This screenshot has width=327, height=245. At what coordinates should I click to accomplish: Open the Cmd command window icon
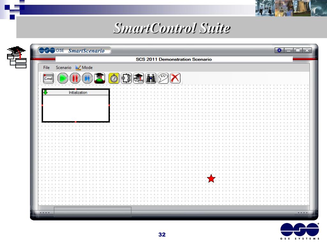(49, 78)
